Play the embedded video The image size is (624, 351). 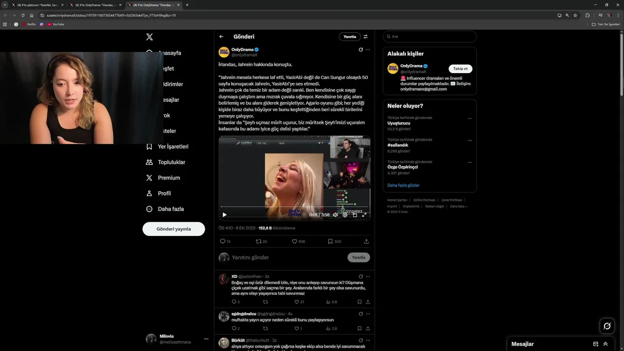point(224,214)
